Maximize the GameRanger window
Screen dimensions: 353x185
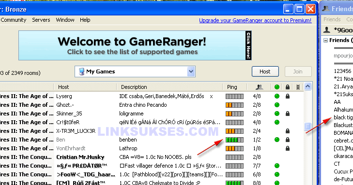click(x=299, y=9)
